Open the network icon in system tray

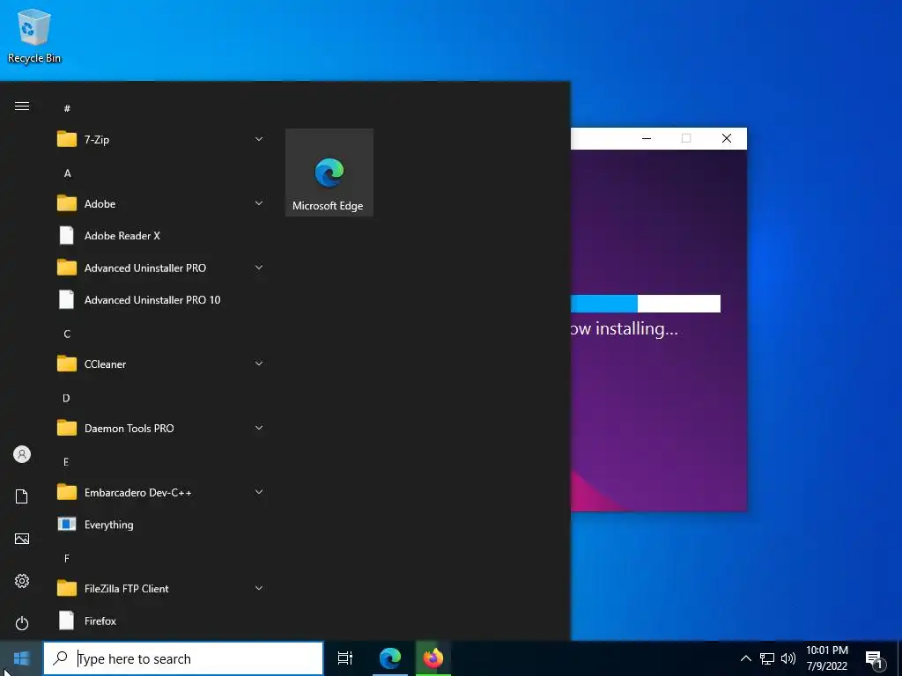coord(767,658)
